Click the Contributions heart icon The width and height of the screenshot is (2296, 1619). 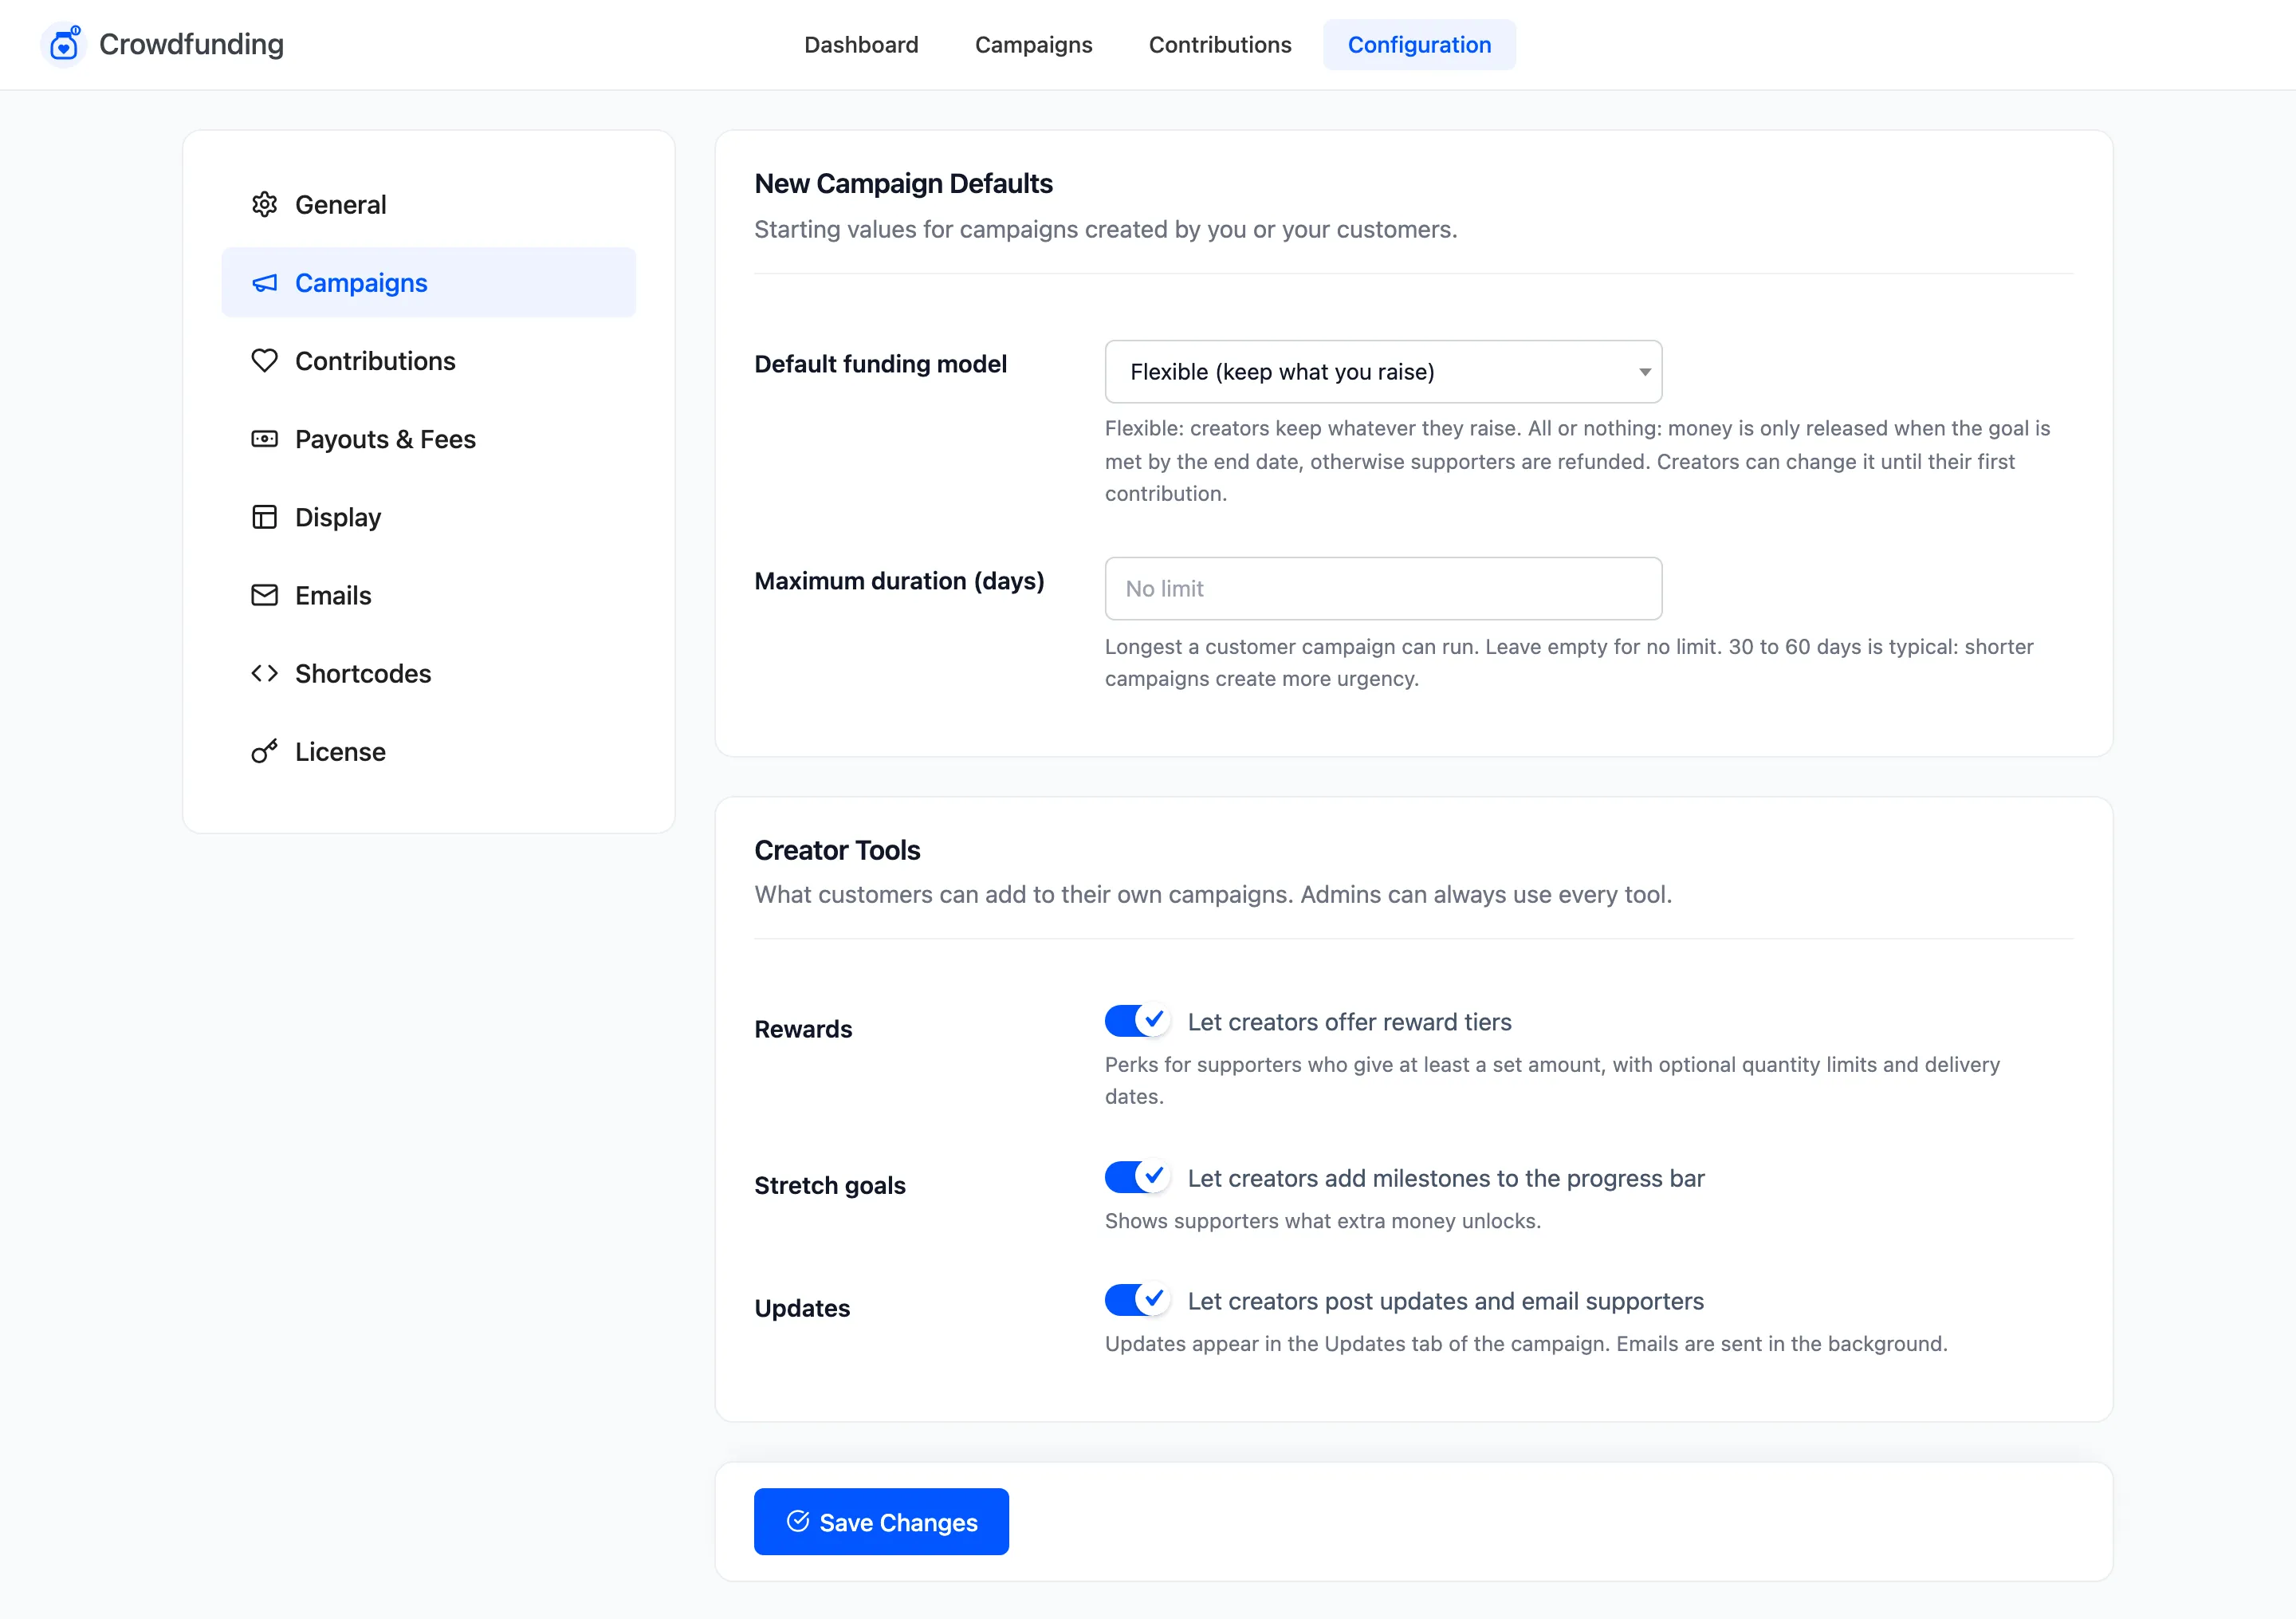pyautogui.click(x=264, y=360)
